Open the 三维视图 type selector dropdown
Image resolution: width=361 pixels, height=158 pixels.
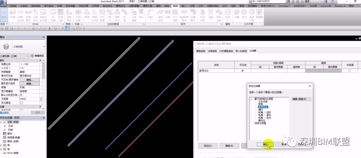23,47
